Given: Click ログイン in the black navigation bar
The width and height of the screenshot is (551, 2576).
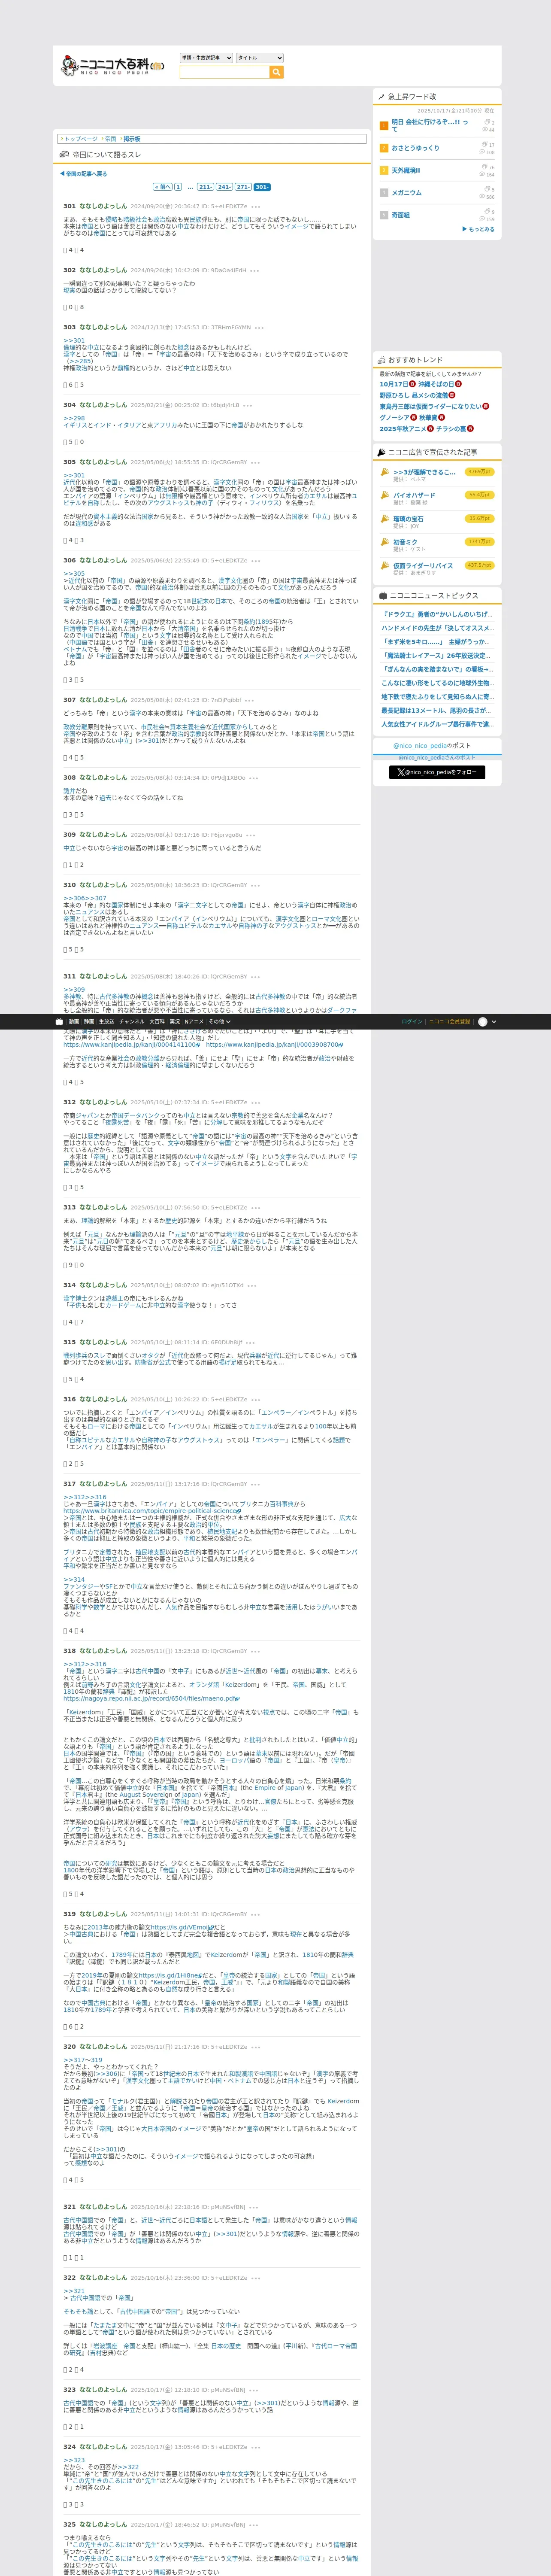Looking at the screenshot, I should pos(411,1022).
